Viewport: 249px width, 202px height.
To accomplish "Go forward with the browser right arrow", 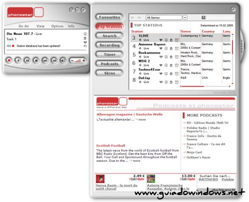I will point(139,17).
